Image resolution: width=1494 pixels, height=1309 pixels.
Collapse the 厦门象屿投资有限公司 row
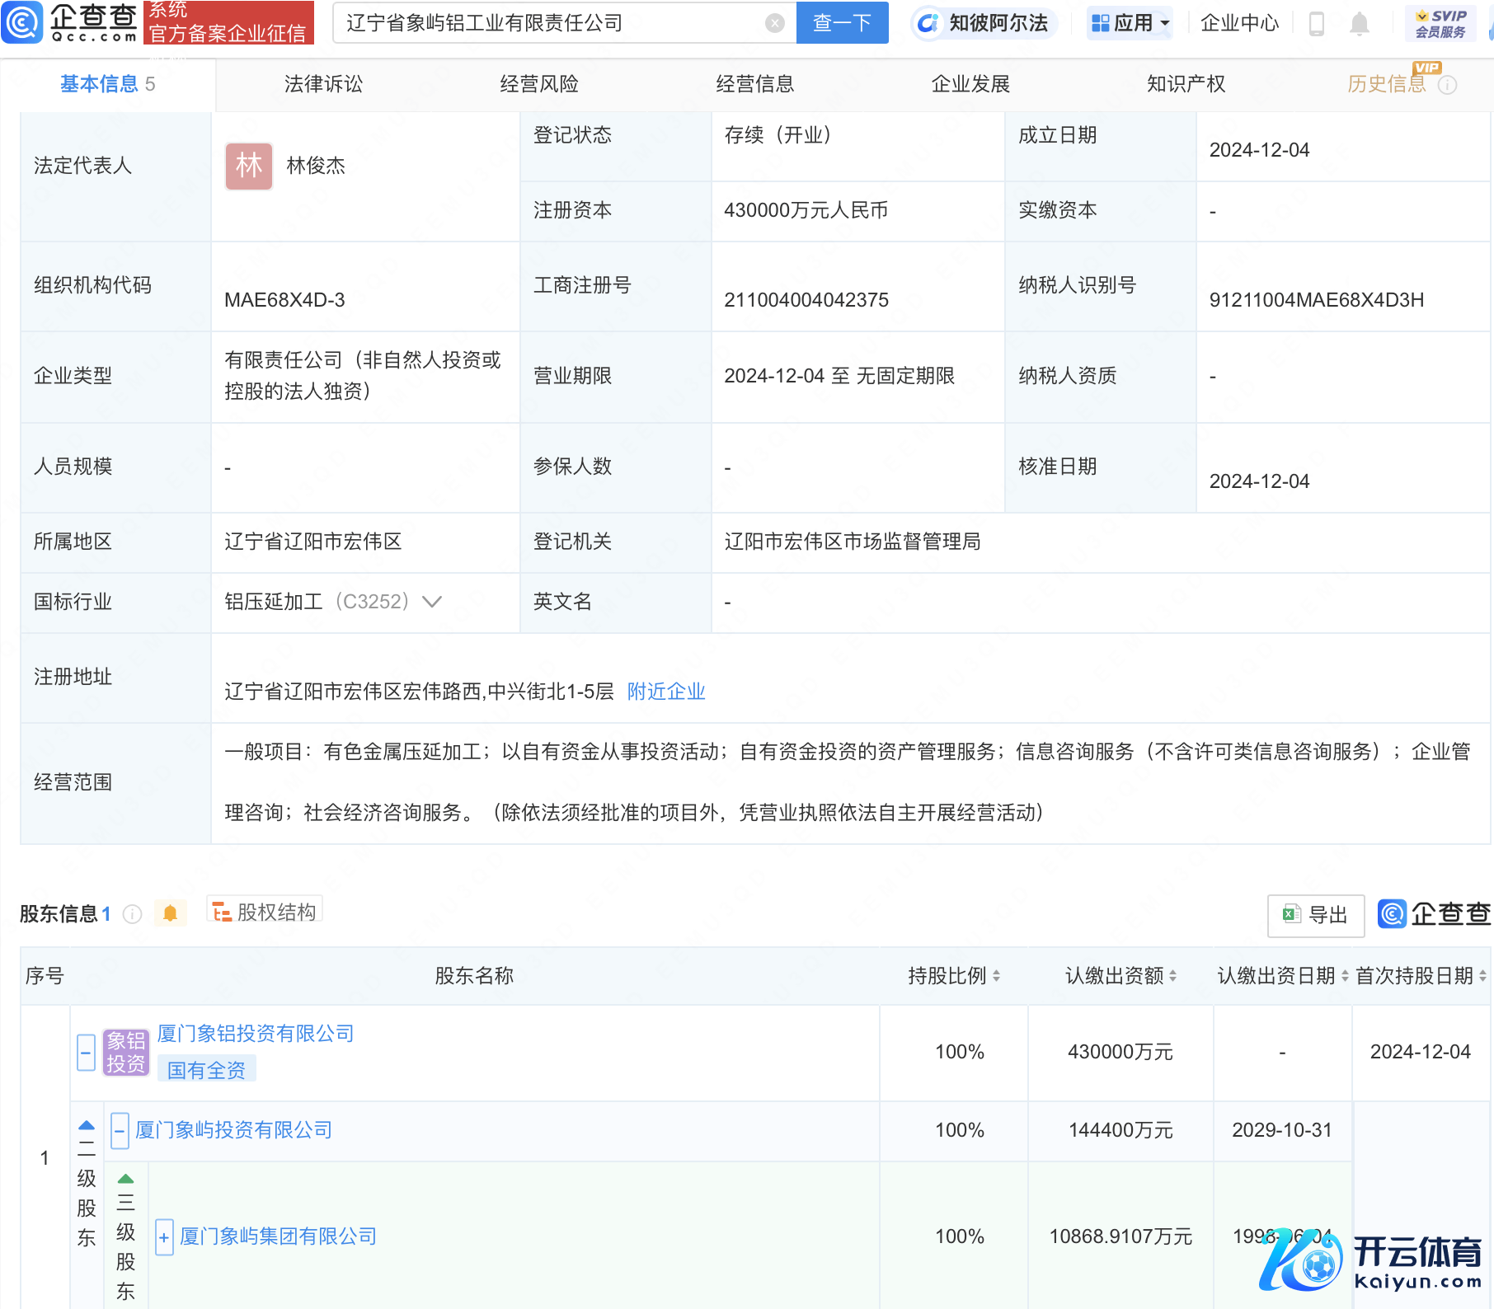(120, 1130)
